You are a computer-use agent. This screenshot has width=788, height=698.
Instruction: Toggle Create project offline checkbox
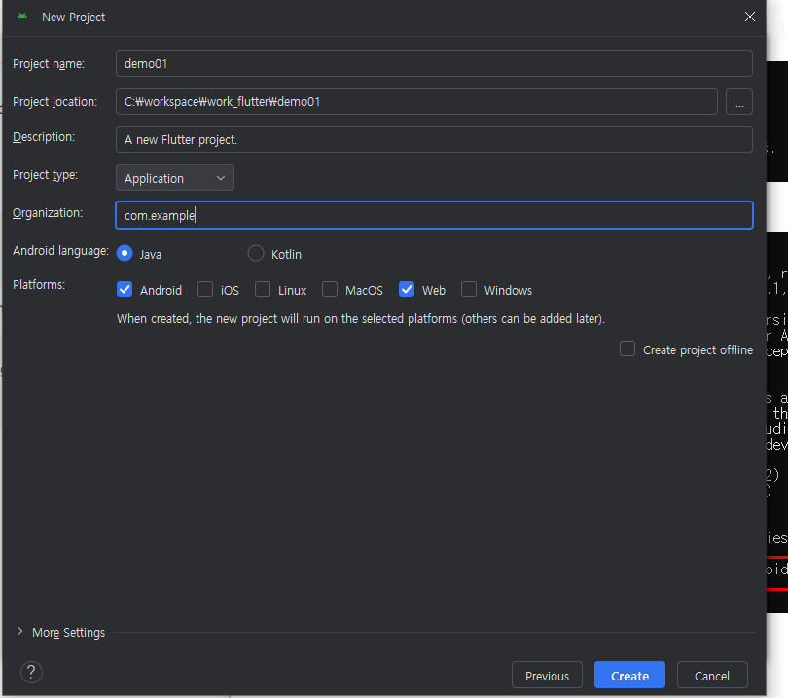click(x=627, y=349)
